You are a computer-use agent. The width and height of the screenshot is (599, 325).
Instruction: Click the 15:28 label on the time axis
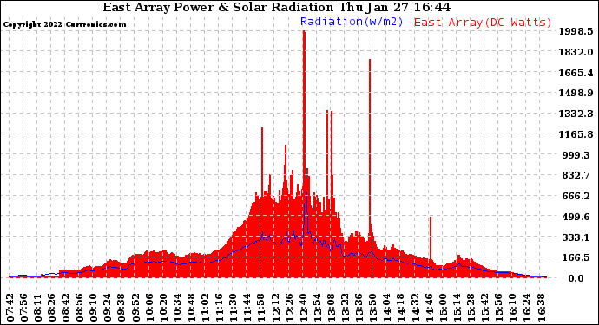pyautogui.click(x=471, y=308)
